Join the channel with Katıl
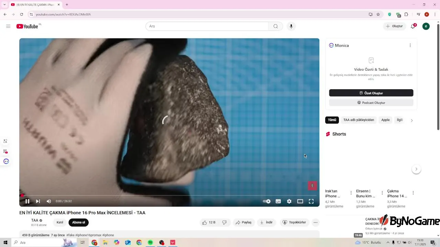440x247 pixels. coord(60,223)
